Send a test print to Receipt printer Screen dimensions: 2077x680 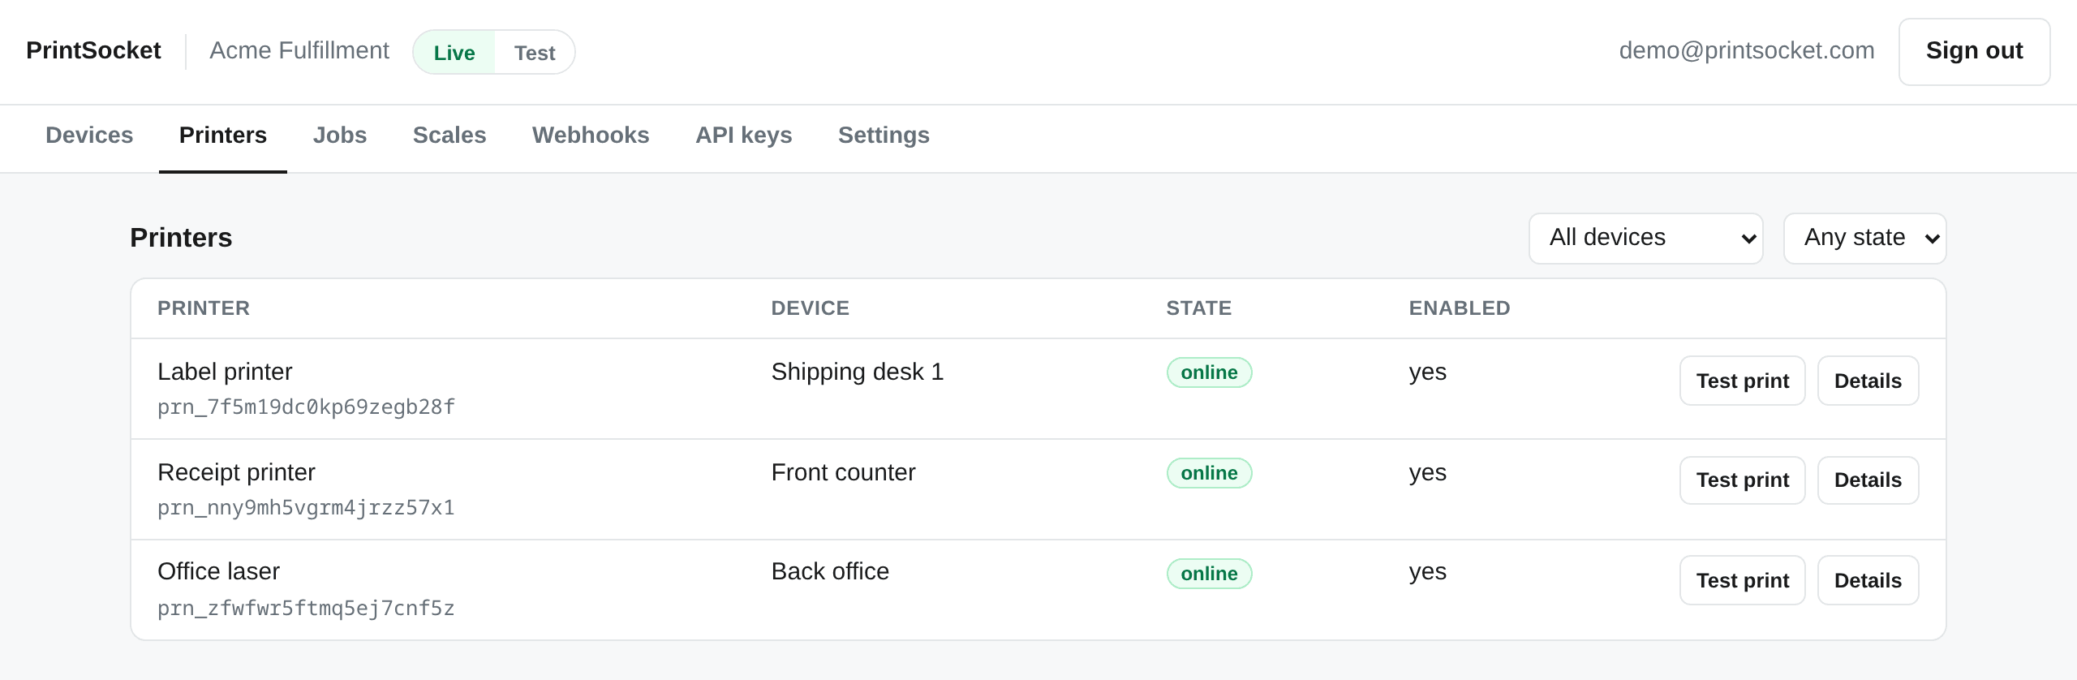1743,480
